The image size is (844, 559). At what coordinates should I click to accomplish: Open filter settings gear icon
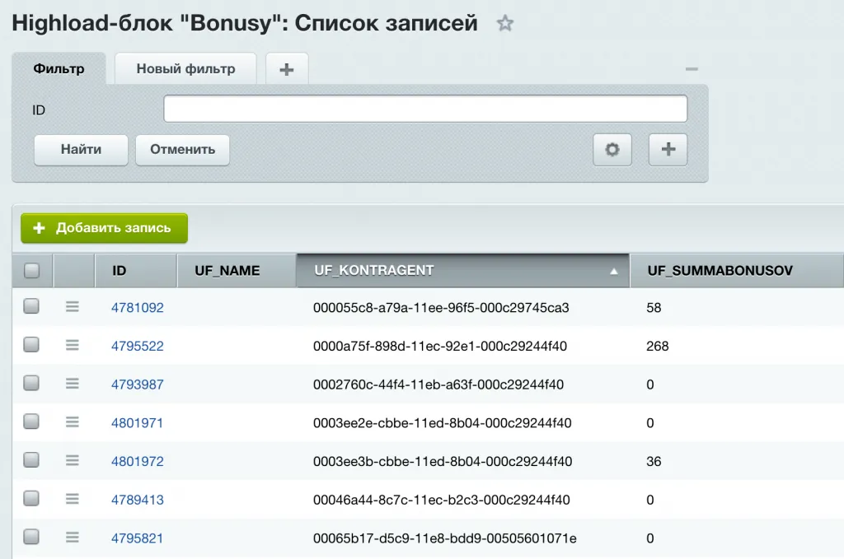click(x=612, y=150)
